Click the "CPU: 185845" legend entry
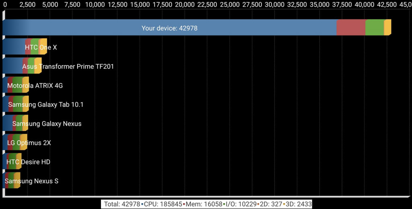Viewport: 412px width, 209px height. click(x=163, y=204)
